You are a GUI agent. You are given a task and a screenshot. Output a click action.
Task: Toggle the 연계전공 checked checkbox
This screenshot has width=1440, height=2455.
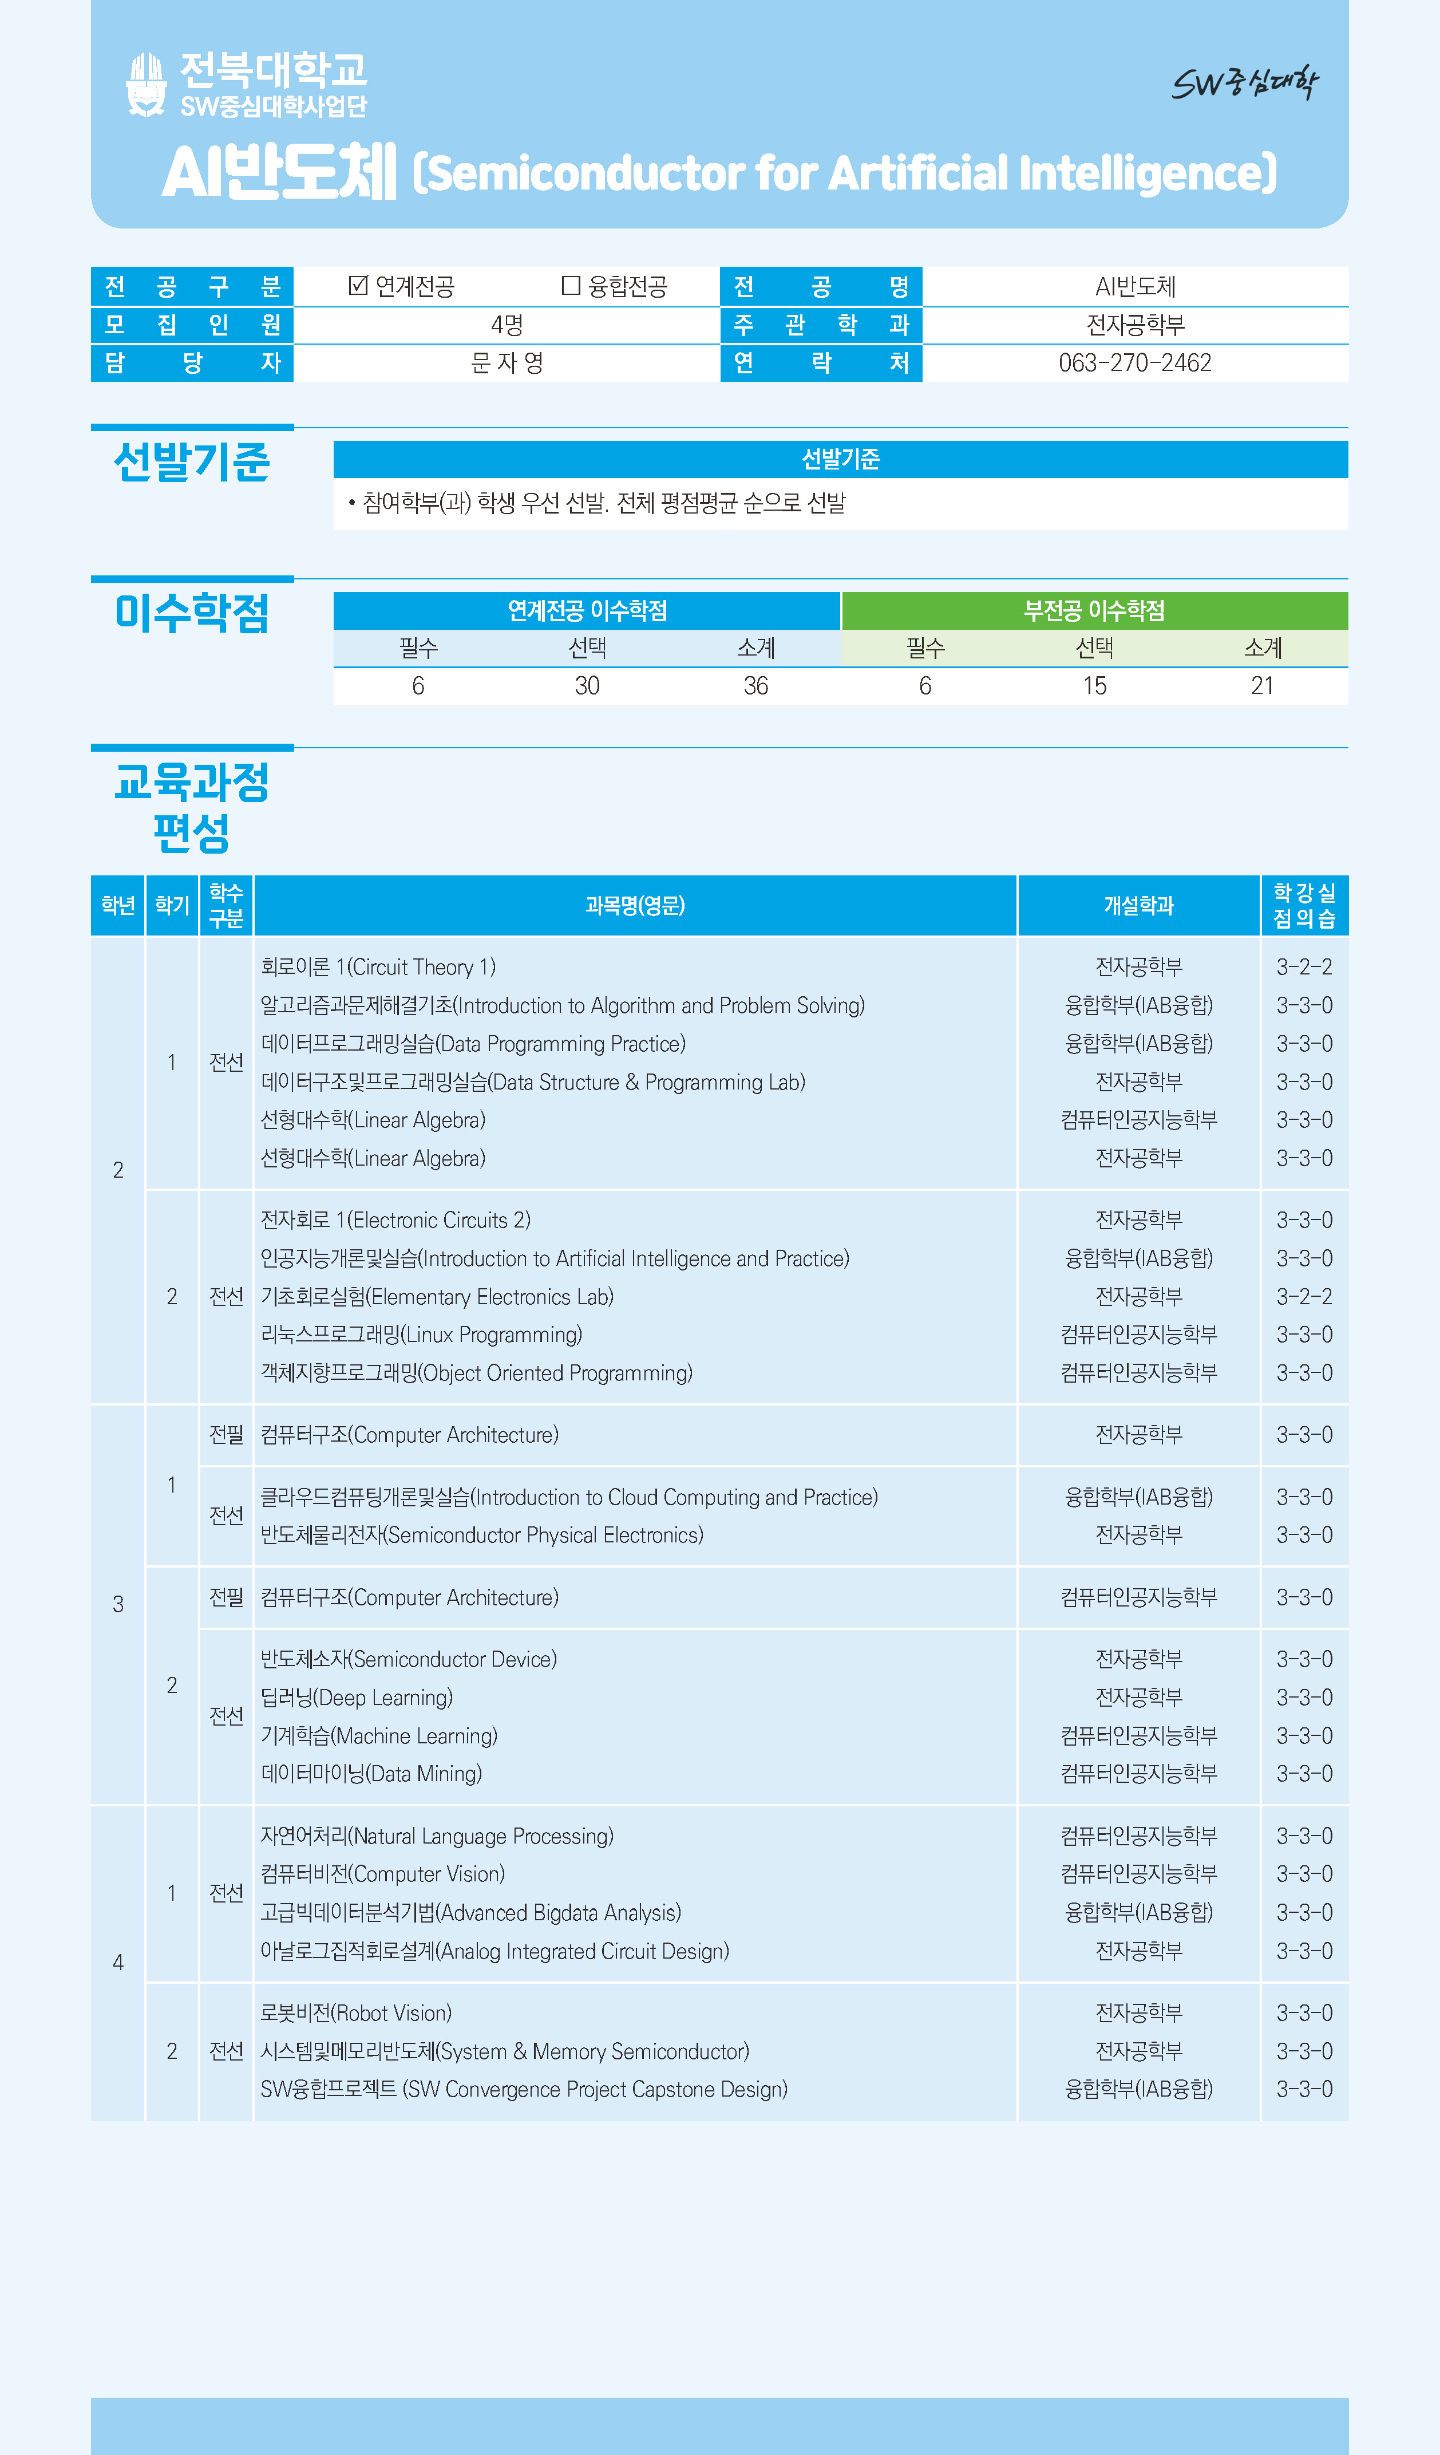pos(357,286)
